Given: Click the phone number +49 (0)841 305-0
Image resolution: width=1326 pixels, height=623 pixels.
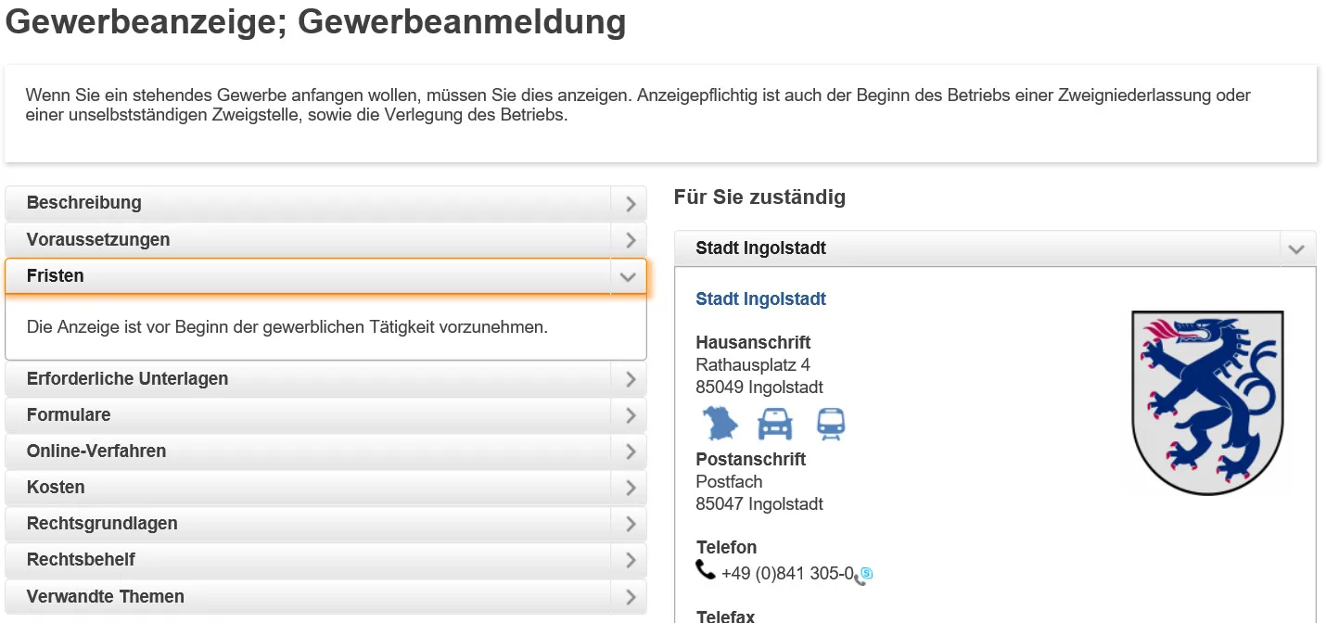Looking at the screenshot, I should tap(786, 574).
